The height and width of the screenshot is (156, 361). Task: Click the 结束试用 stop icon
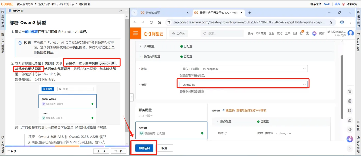pyautogui.click(x=343, y=4)
